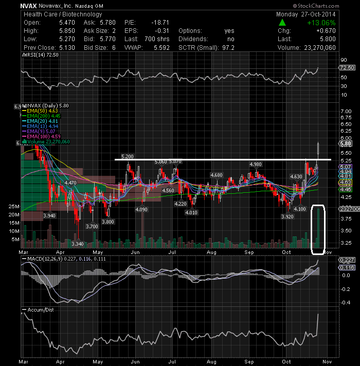Open the StockCharts.com copyright link

pyautogui.click(x=316, y=6)
